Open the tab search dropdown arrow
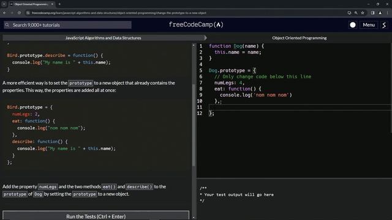392x220 pixels. (4, 4)
